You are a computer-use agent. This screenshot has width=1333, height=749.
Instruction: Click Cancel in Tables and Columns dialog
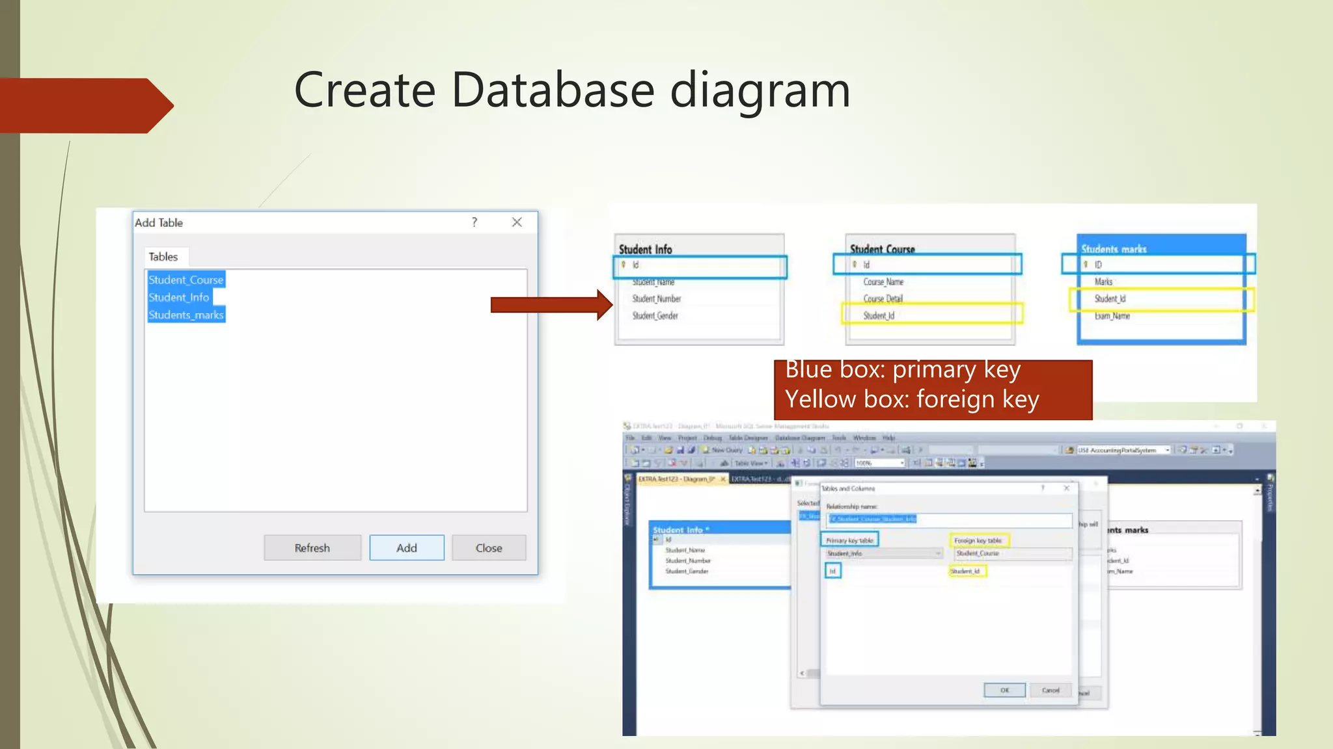point(1051,690)
